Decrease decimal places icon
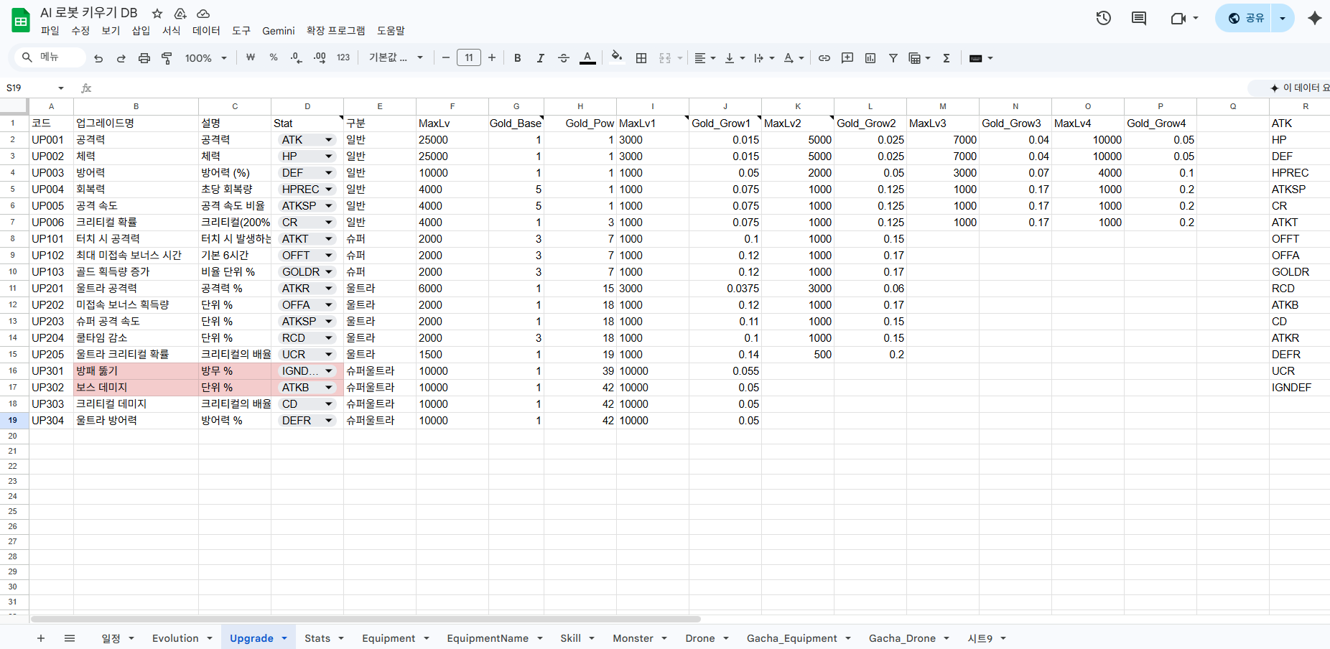 point(296,57)
